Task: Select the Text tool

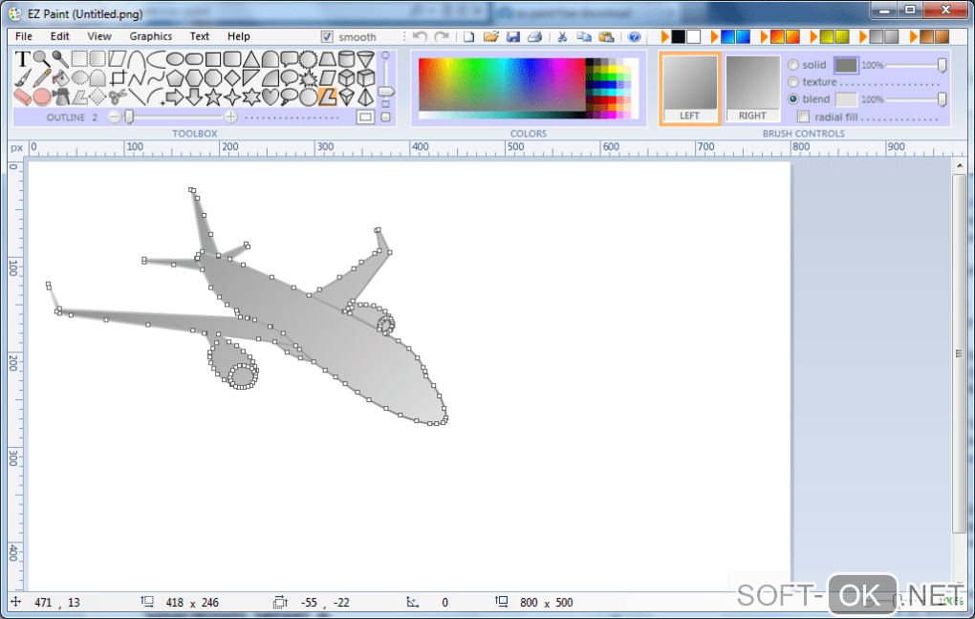Action: click(x=22, y=58)
